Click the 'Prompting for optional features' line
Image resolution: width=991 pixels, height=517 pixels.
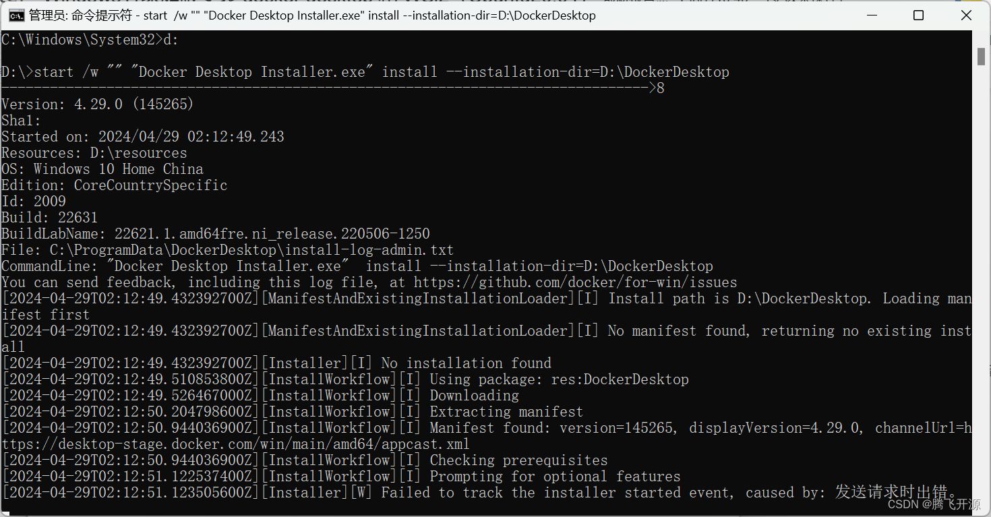pyautogui.click(x=341, y=477)
